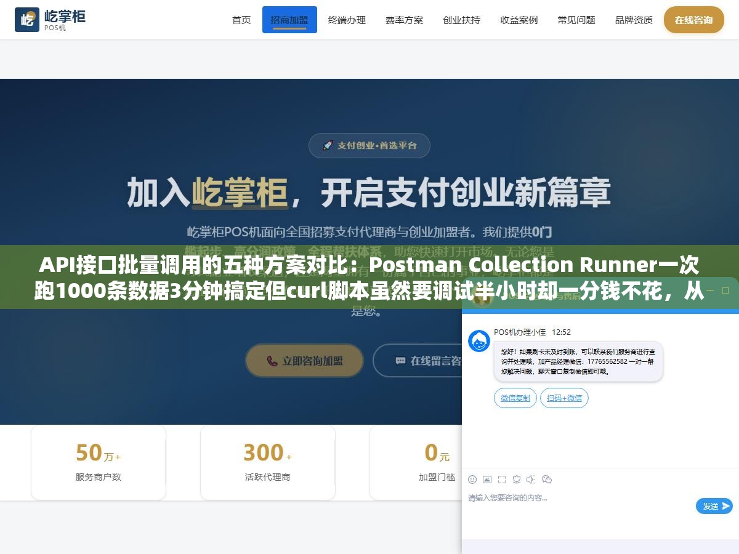Open 创业扶持 nav item
Screen dimensions: 739x554
click(461, 20)
